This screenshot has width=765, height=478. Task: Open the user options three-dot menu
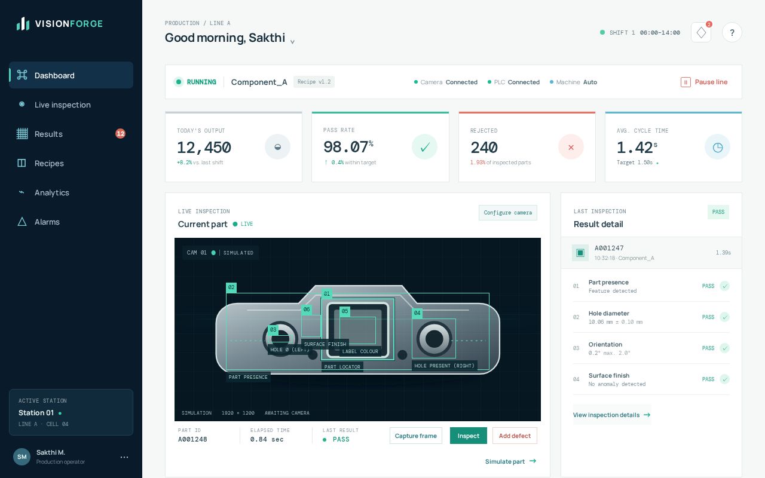pyautogui.click(x=124, y=457)
